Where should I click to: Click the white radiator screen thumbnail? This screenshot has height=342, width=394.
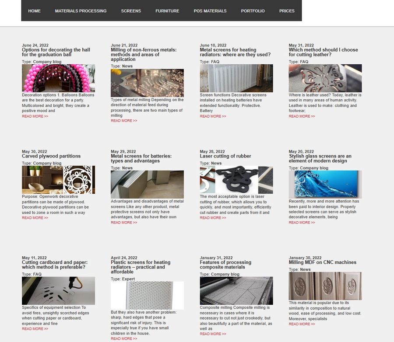[236, 78]
